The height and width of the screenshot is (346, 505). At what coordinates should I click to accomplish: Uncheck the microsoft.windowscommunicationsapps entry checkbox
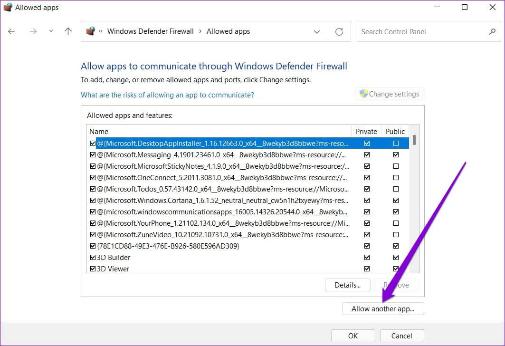(x=93, y=211)
